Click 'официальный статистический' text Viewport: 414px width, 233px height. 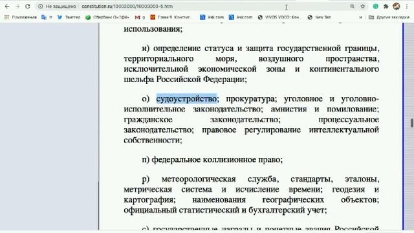click(x=181, y=210)
